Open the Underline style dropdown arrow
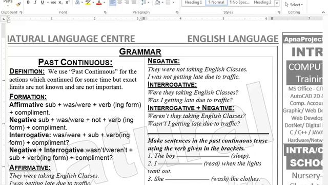The height and width of the screenshot is (185, 328). tap(48, 3)
